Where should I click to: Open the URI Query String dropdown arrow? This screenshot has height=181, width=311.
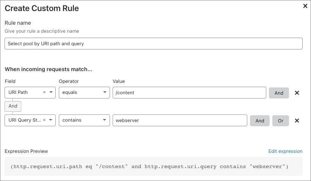coord(51,120)
